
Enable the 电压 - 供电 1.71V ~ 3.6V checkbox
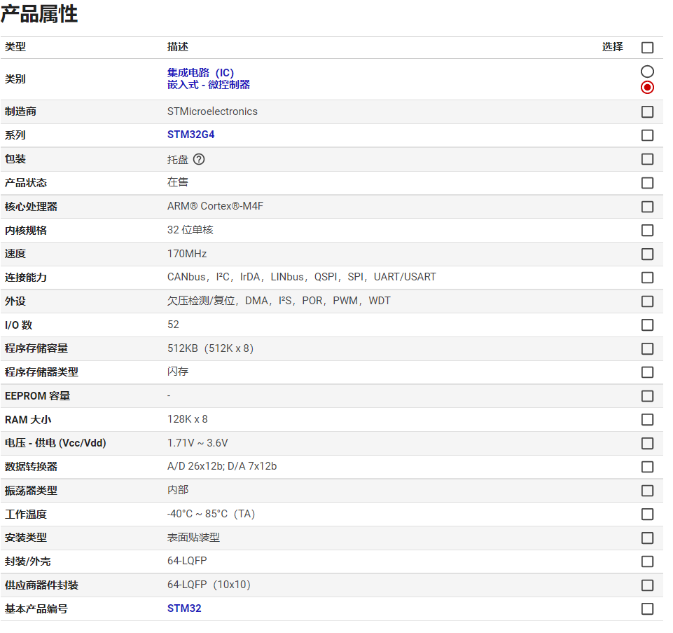click(647, 444)
